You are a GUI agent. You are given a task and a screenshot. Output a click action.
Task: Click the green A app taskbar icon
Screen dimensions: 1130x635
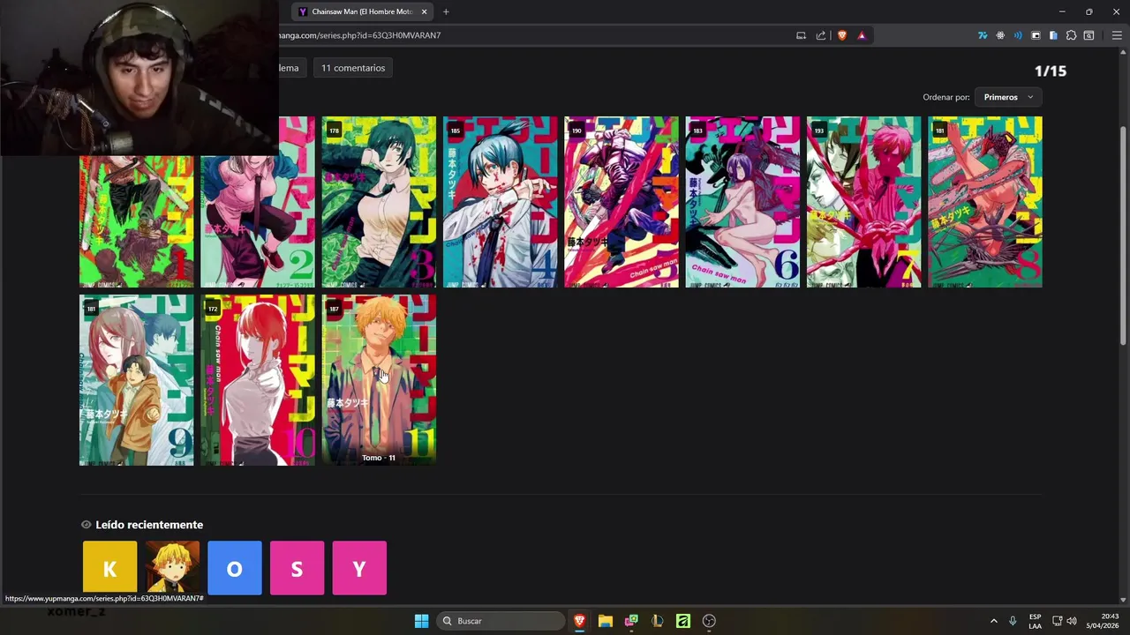coord(682,621)
